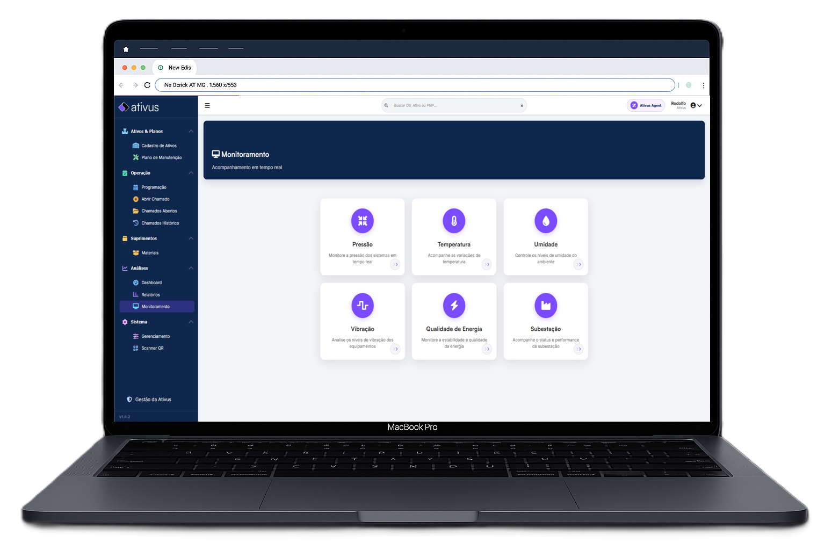
Task: Click the Temperatura thermometer icon
Action: pyautogui.click(x=454, y=221)
